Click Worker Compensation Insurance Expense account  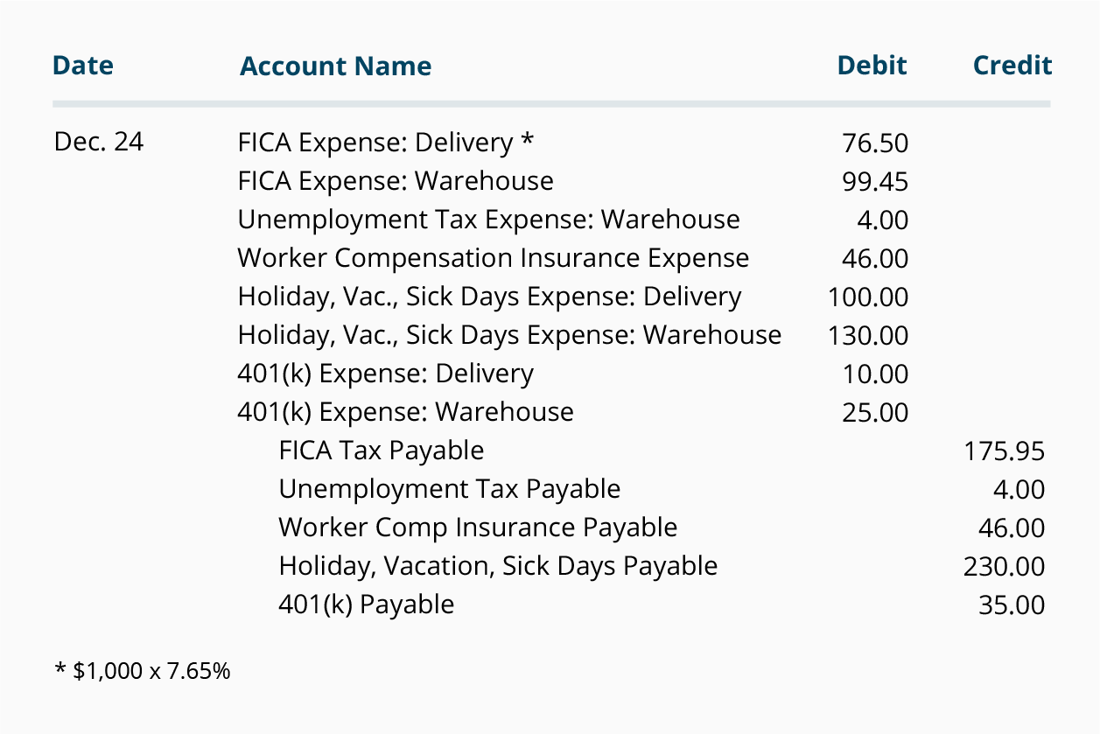[494, 258]
